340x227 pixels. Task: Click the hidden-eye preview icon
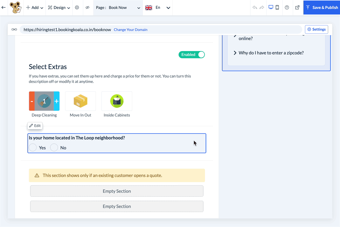click(x=87, y=7)
